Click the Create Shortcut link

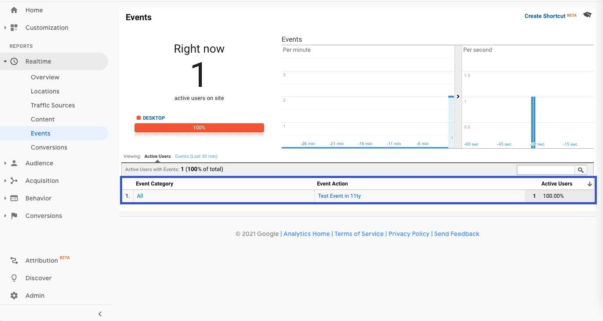click(x=545, y=16)
